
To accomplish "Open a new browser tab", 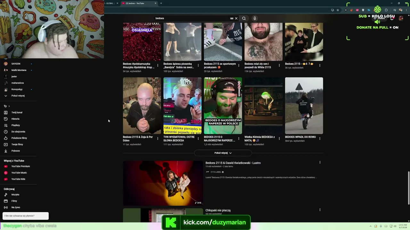I will pos(161,3).
